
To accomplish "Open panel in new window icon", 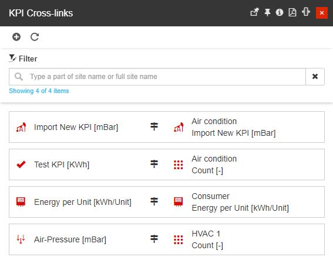I will [254, 12].
